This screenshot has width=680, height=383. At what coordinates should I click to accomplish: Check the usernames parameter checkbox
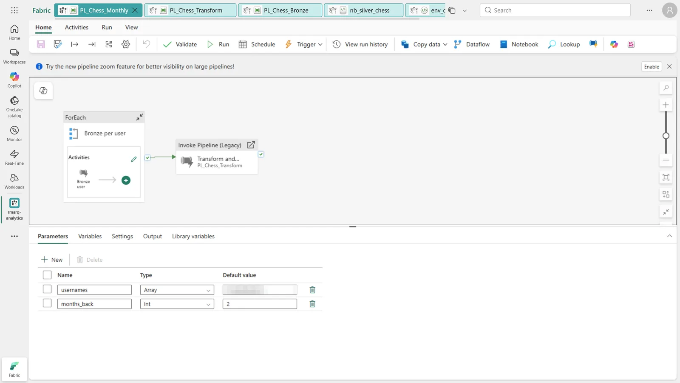(47, 289)
